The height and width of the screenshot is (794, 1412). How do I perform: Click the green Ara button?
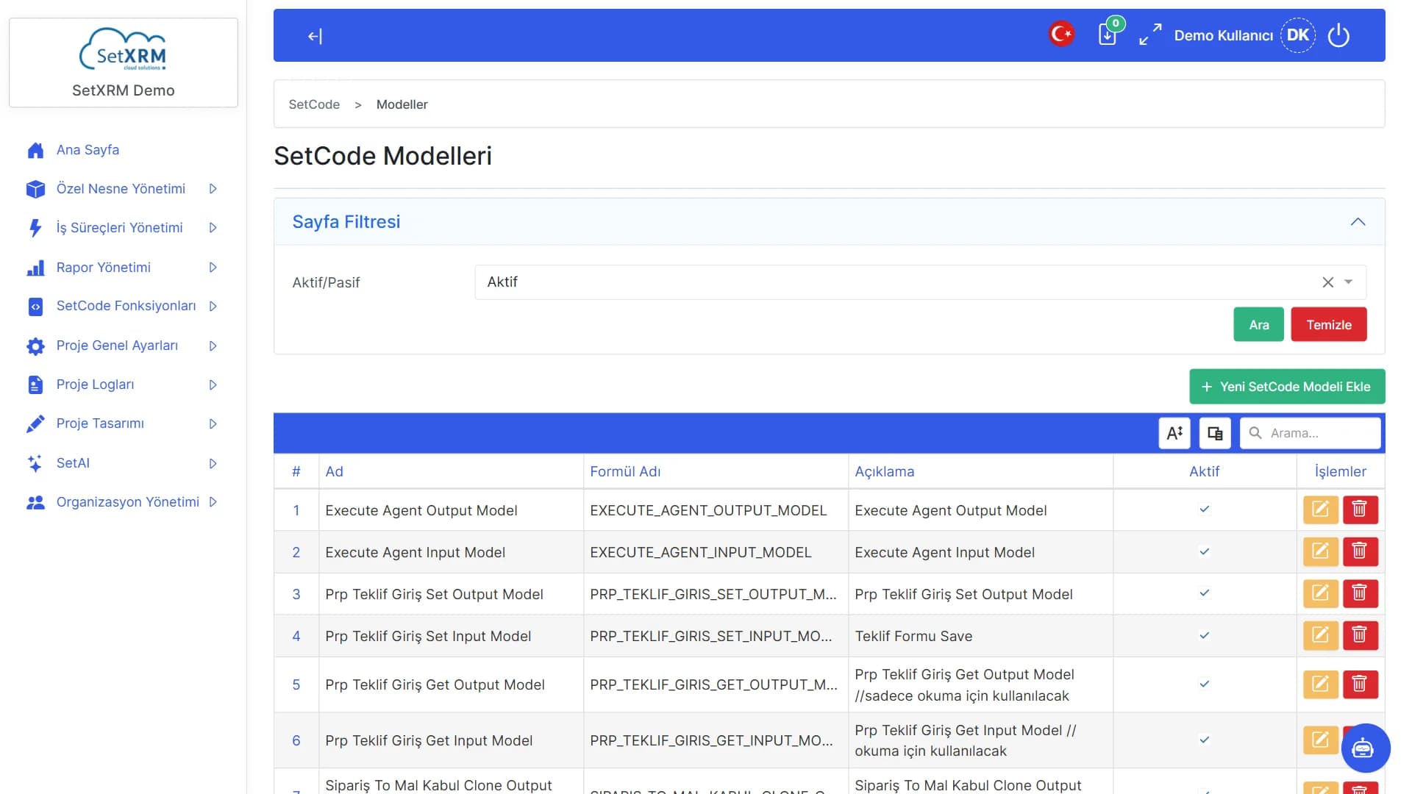[x=1258, y=324]
